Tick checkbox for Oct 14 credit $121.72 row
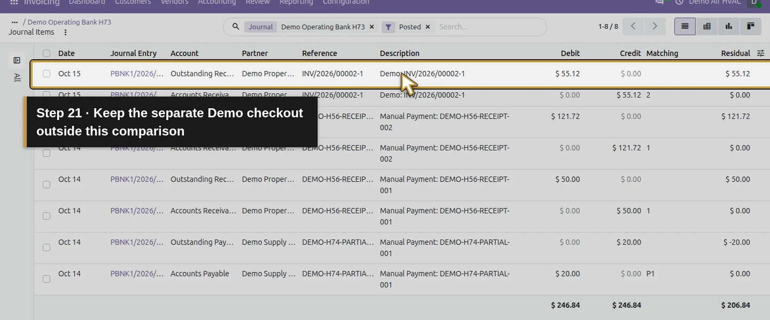770x320 pixels. click(47, 153)
